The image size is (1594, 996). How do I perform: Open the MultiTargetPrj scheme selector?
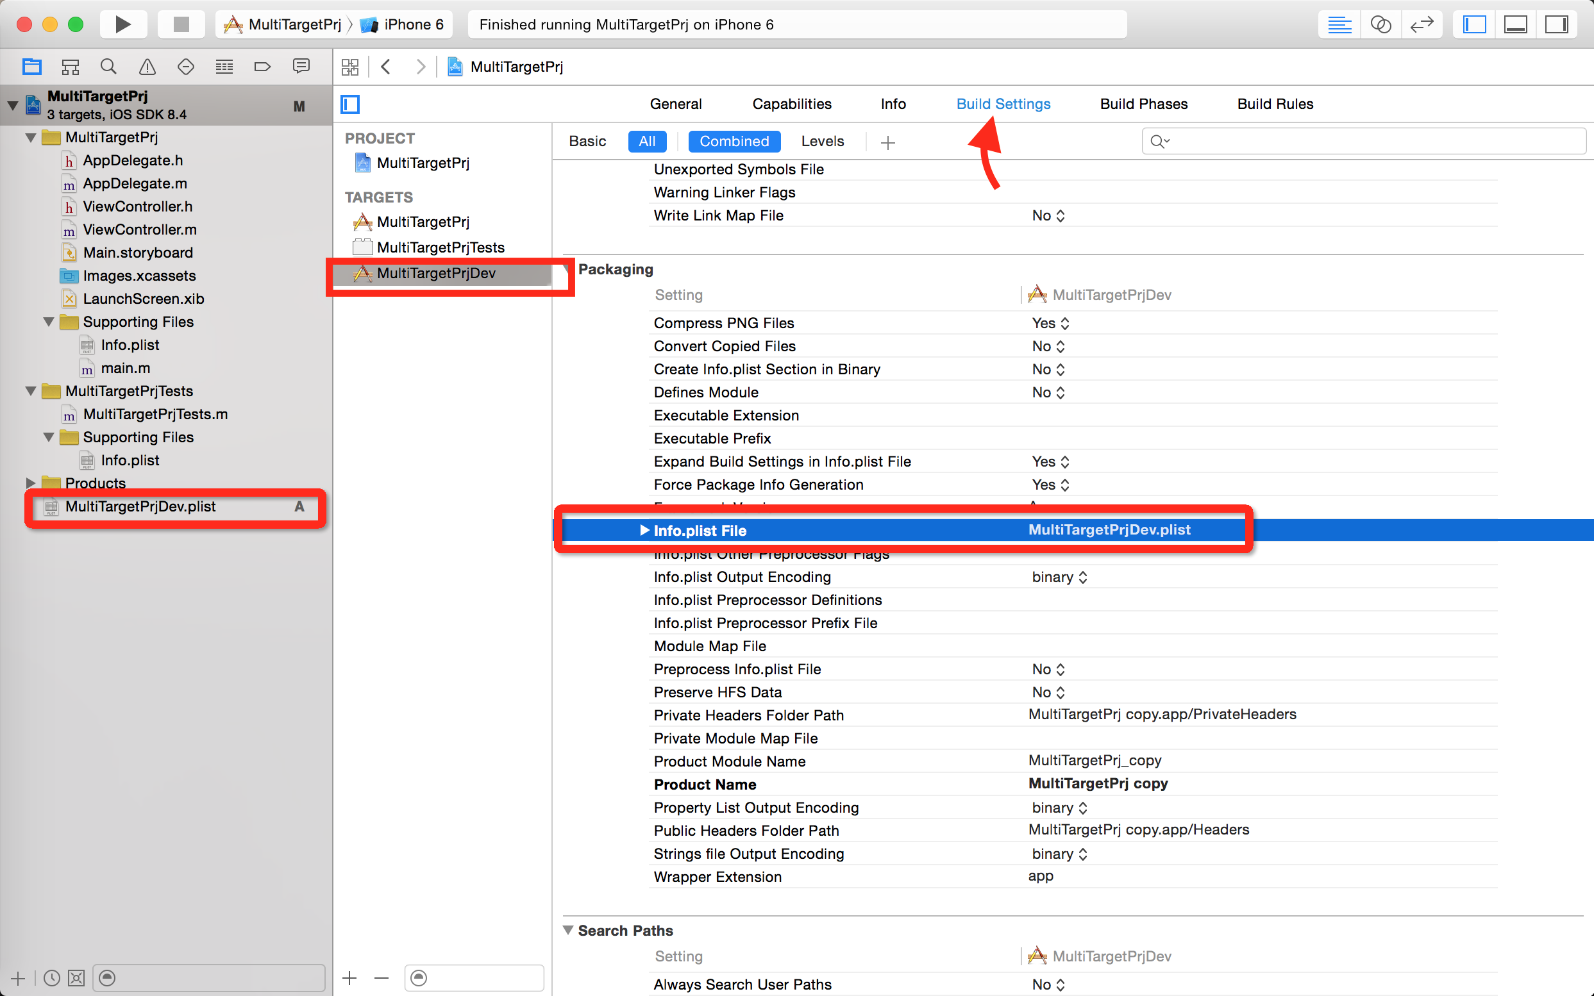(x=283, y=25)
